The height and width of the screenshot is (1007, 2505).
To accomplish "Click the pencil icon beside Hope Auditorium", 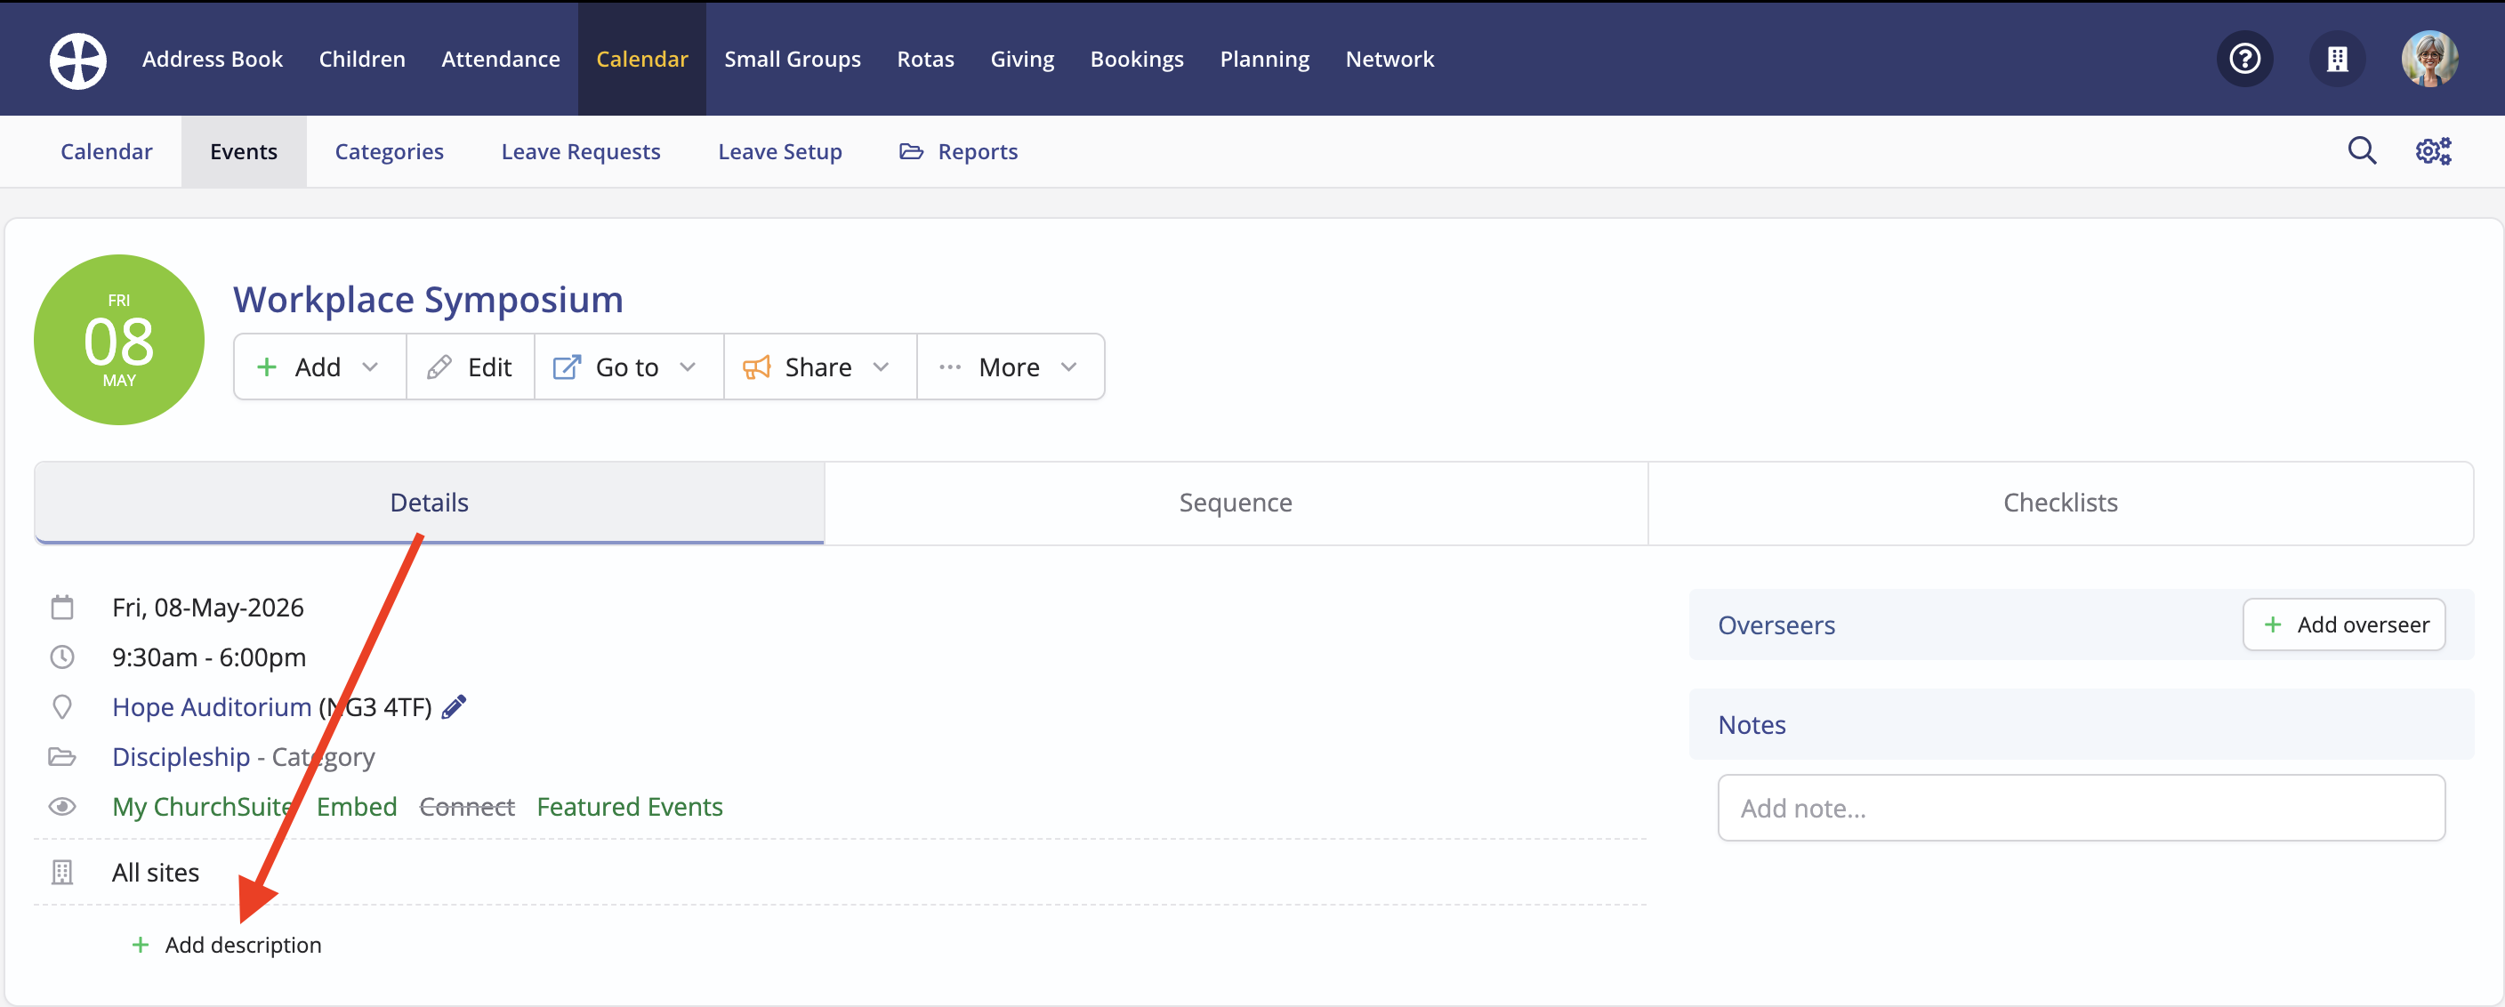I will tap(455, 706).
